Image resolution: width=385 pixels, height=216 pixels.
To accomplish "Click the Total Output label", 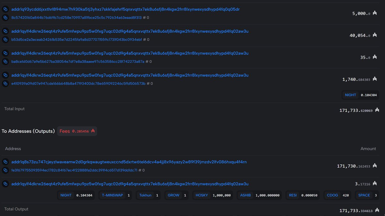I will pos(16,209).
